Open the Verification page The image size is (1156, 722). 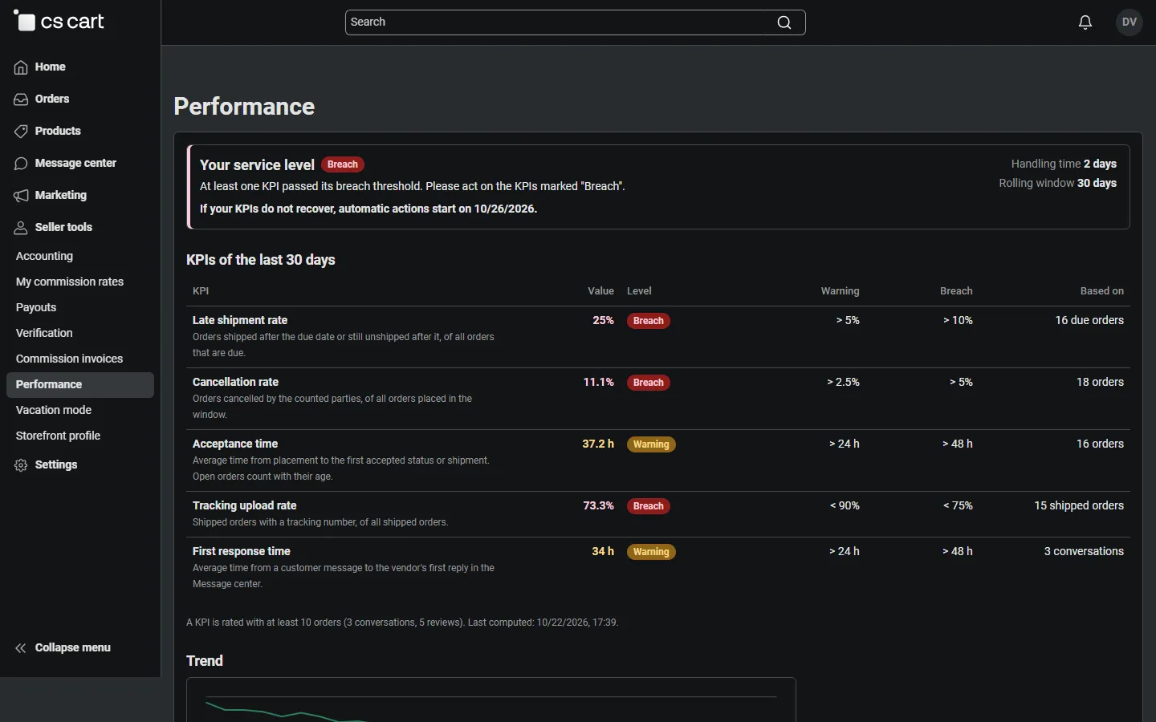44,333
